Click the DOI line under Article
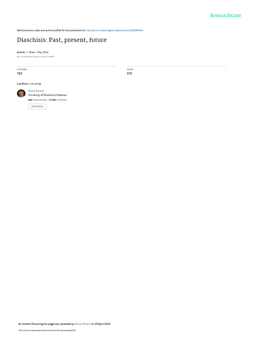The image size is (254, 338). pyautogui.click(x=36, y=57)
